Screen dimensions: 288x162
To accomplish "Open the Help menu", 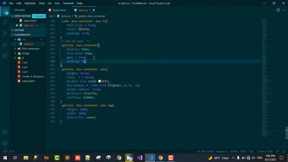I will (80, 3).
